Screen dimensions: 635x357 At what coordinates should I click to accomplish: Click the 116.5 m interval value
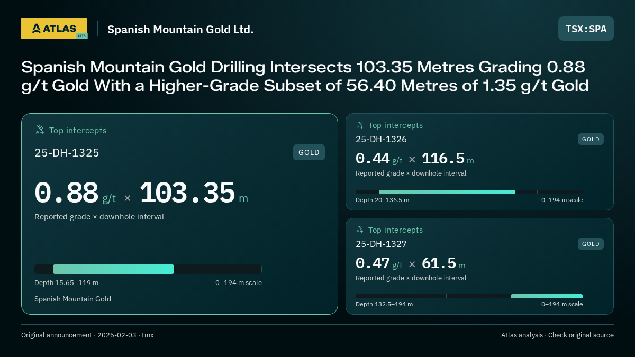[448, 159]
